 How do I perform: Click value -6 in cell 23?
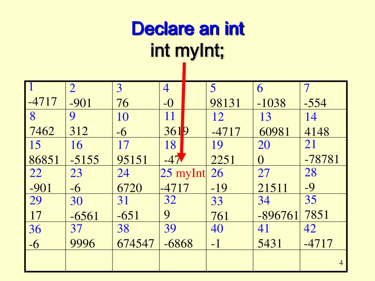(75, 188)
